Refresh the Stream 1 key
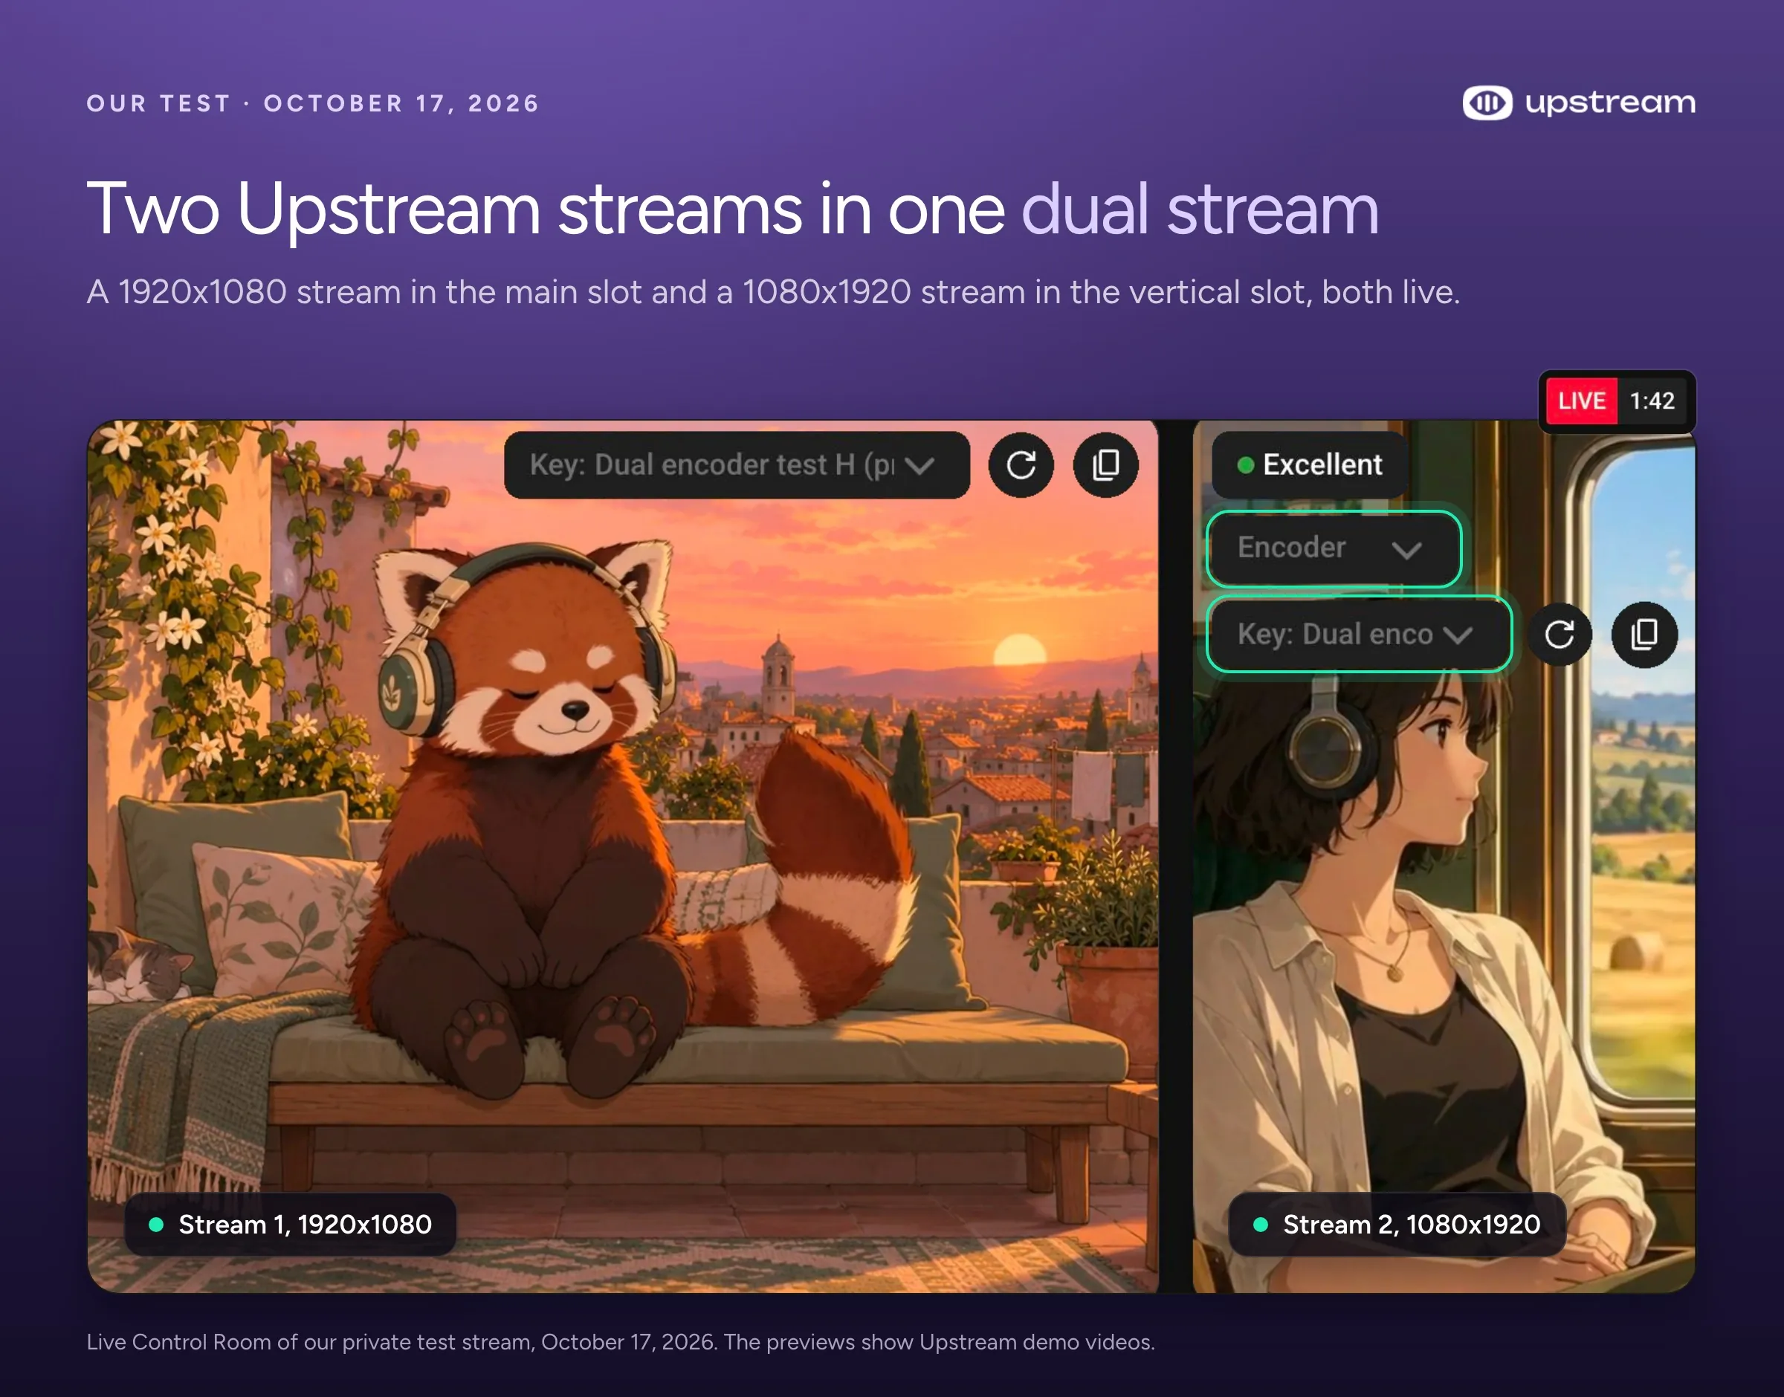This screenshot has width=1784, height=1397. 1021,465
